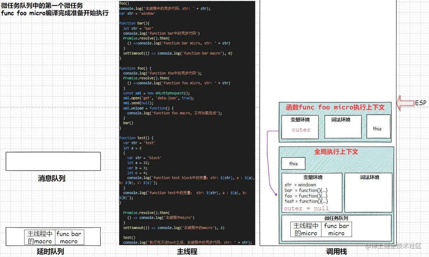
Task: Click the 'ESP' pointer label
Action: tap(421, 103)
